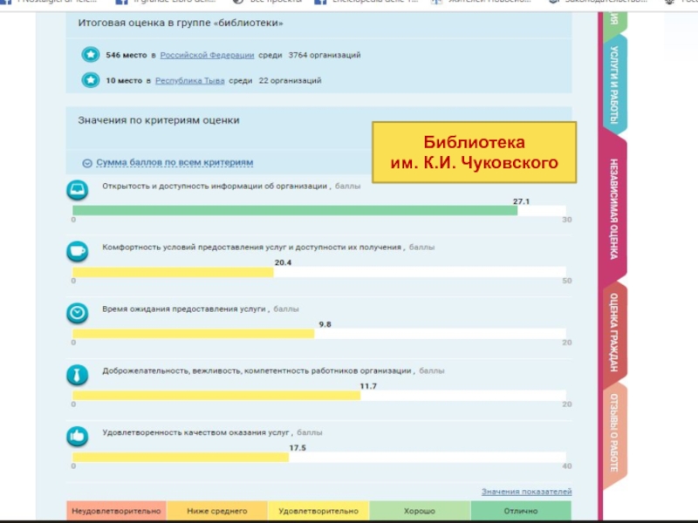
Task: Click the 'Значения показателей' link
Action: tap(526, 492)
